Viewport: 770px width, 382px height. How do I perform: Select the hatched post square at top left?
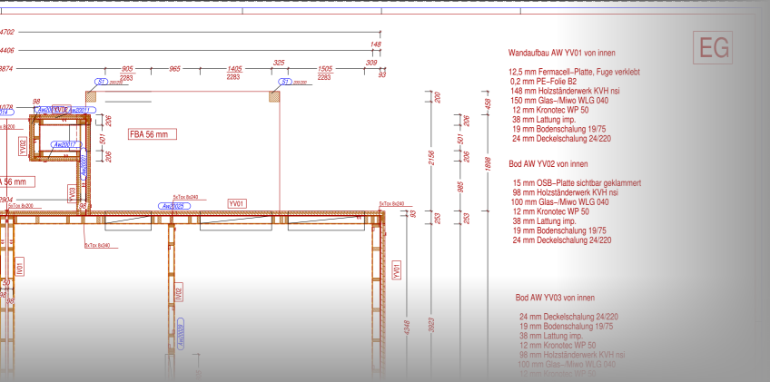point(92,96)
